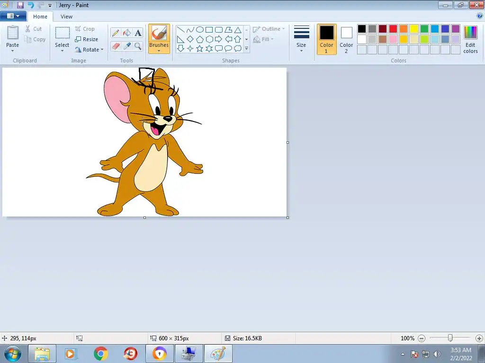Select the Magnifier tool

(138, 46)
